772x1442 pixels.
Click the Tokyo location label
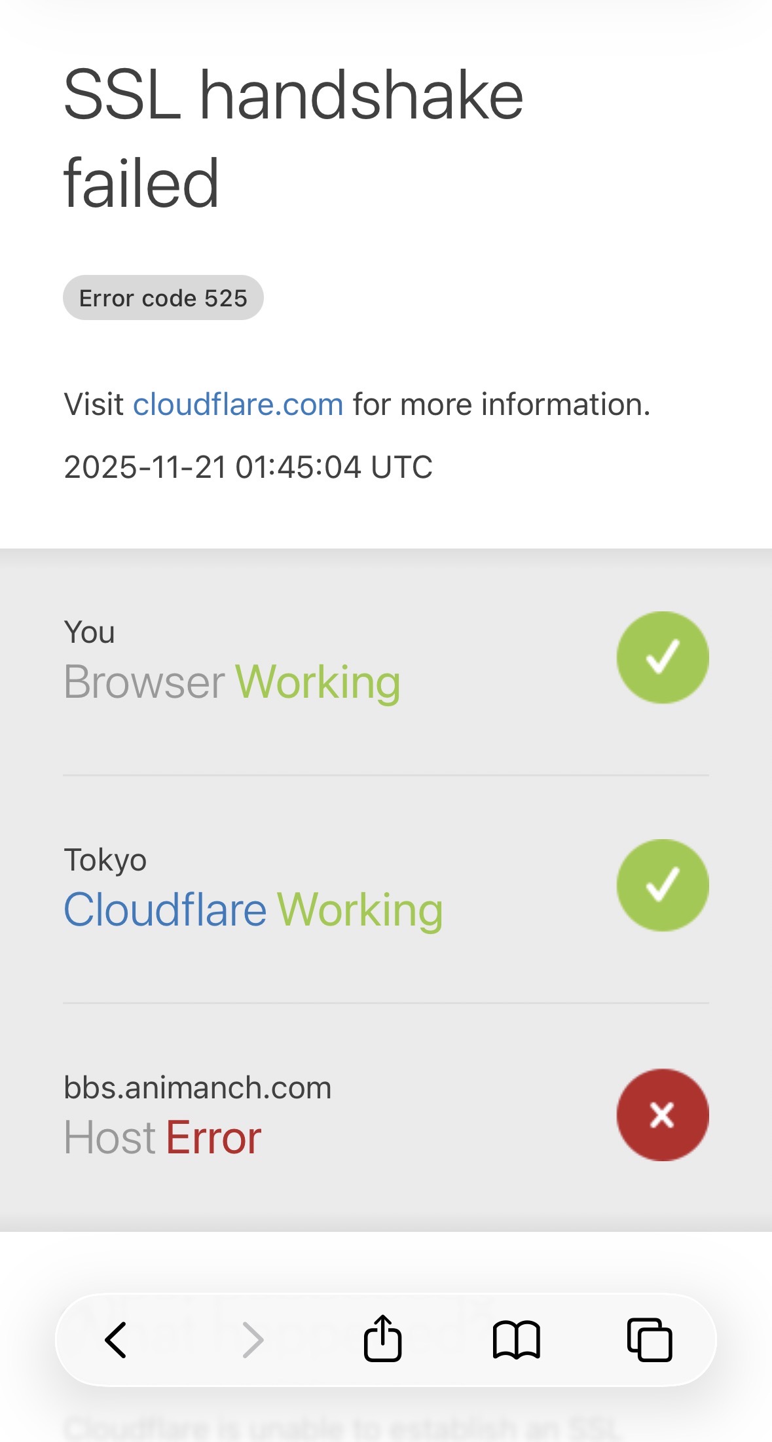[105, 859]
